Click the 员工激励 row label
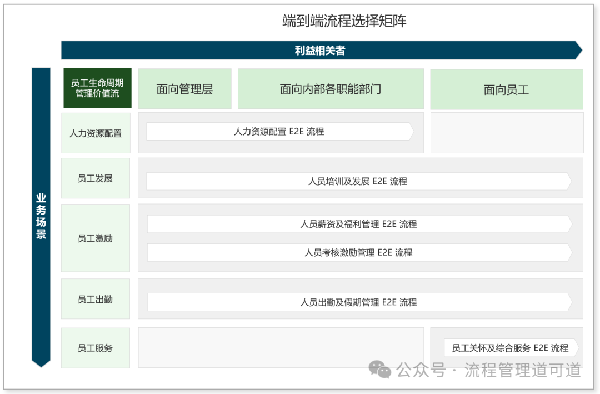The image size is (600, 394). pos(96,238)
